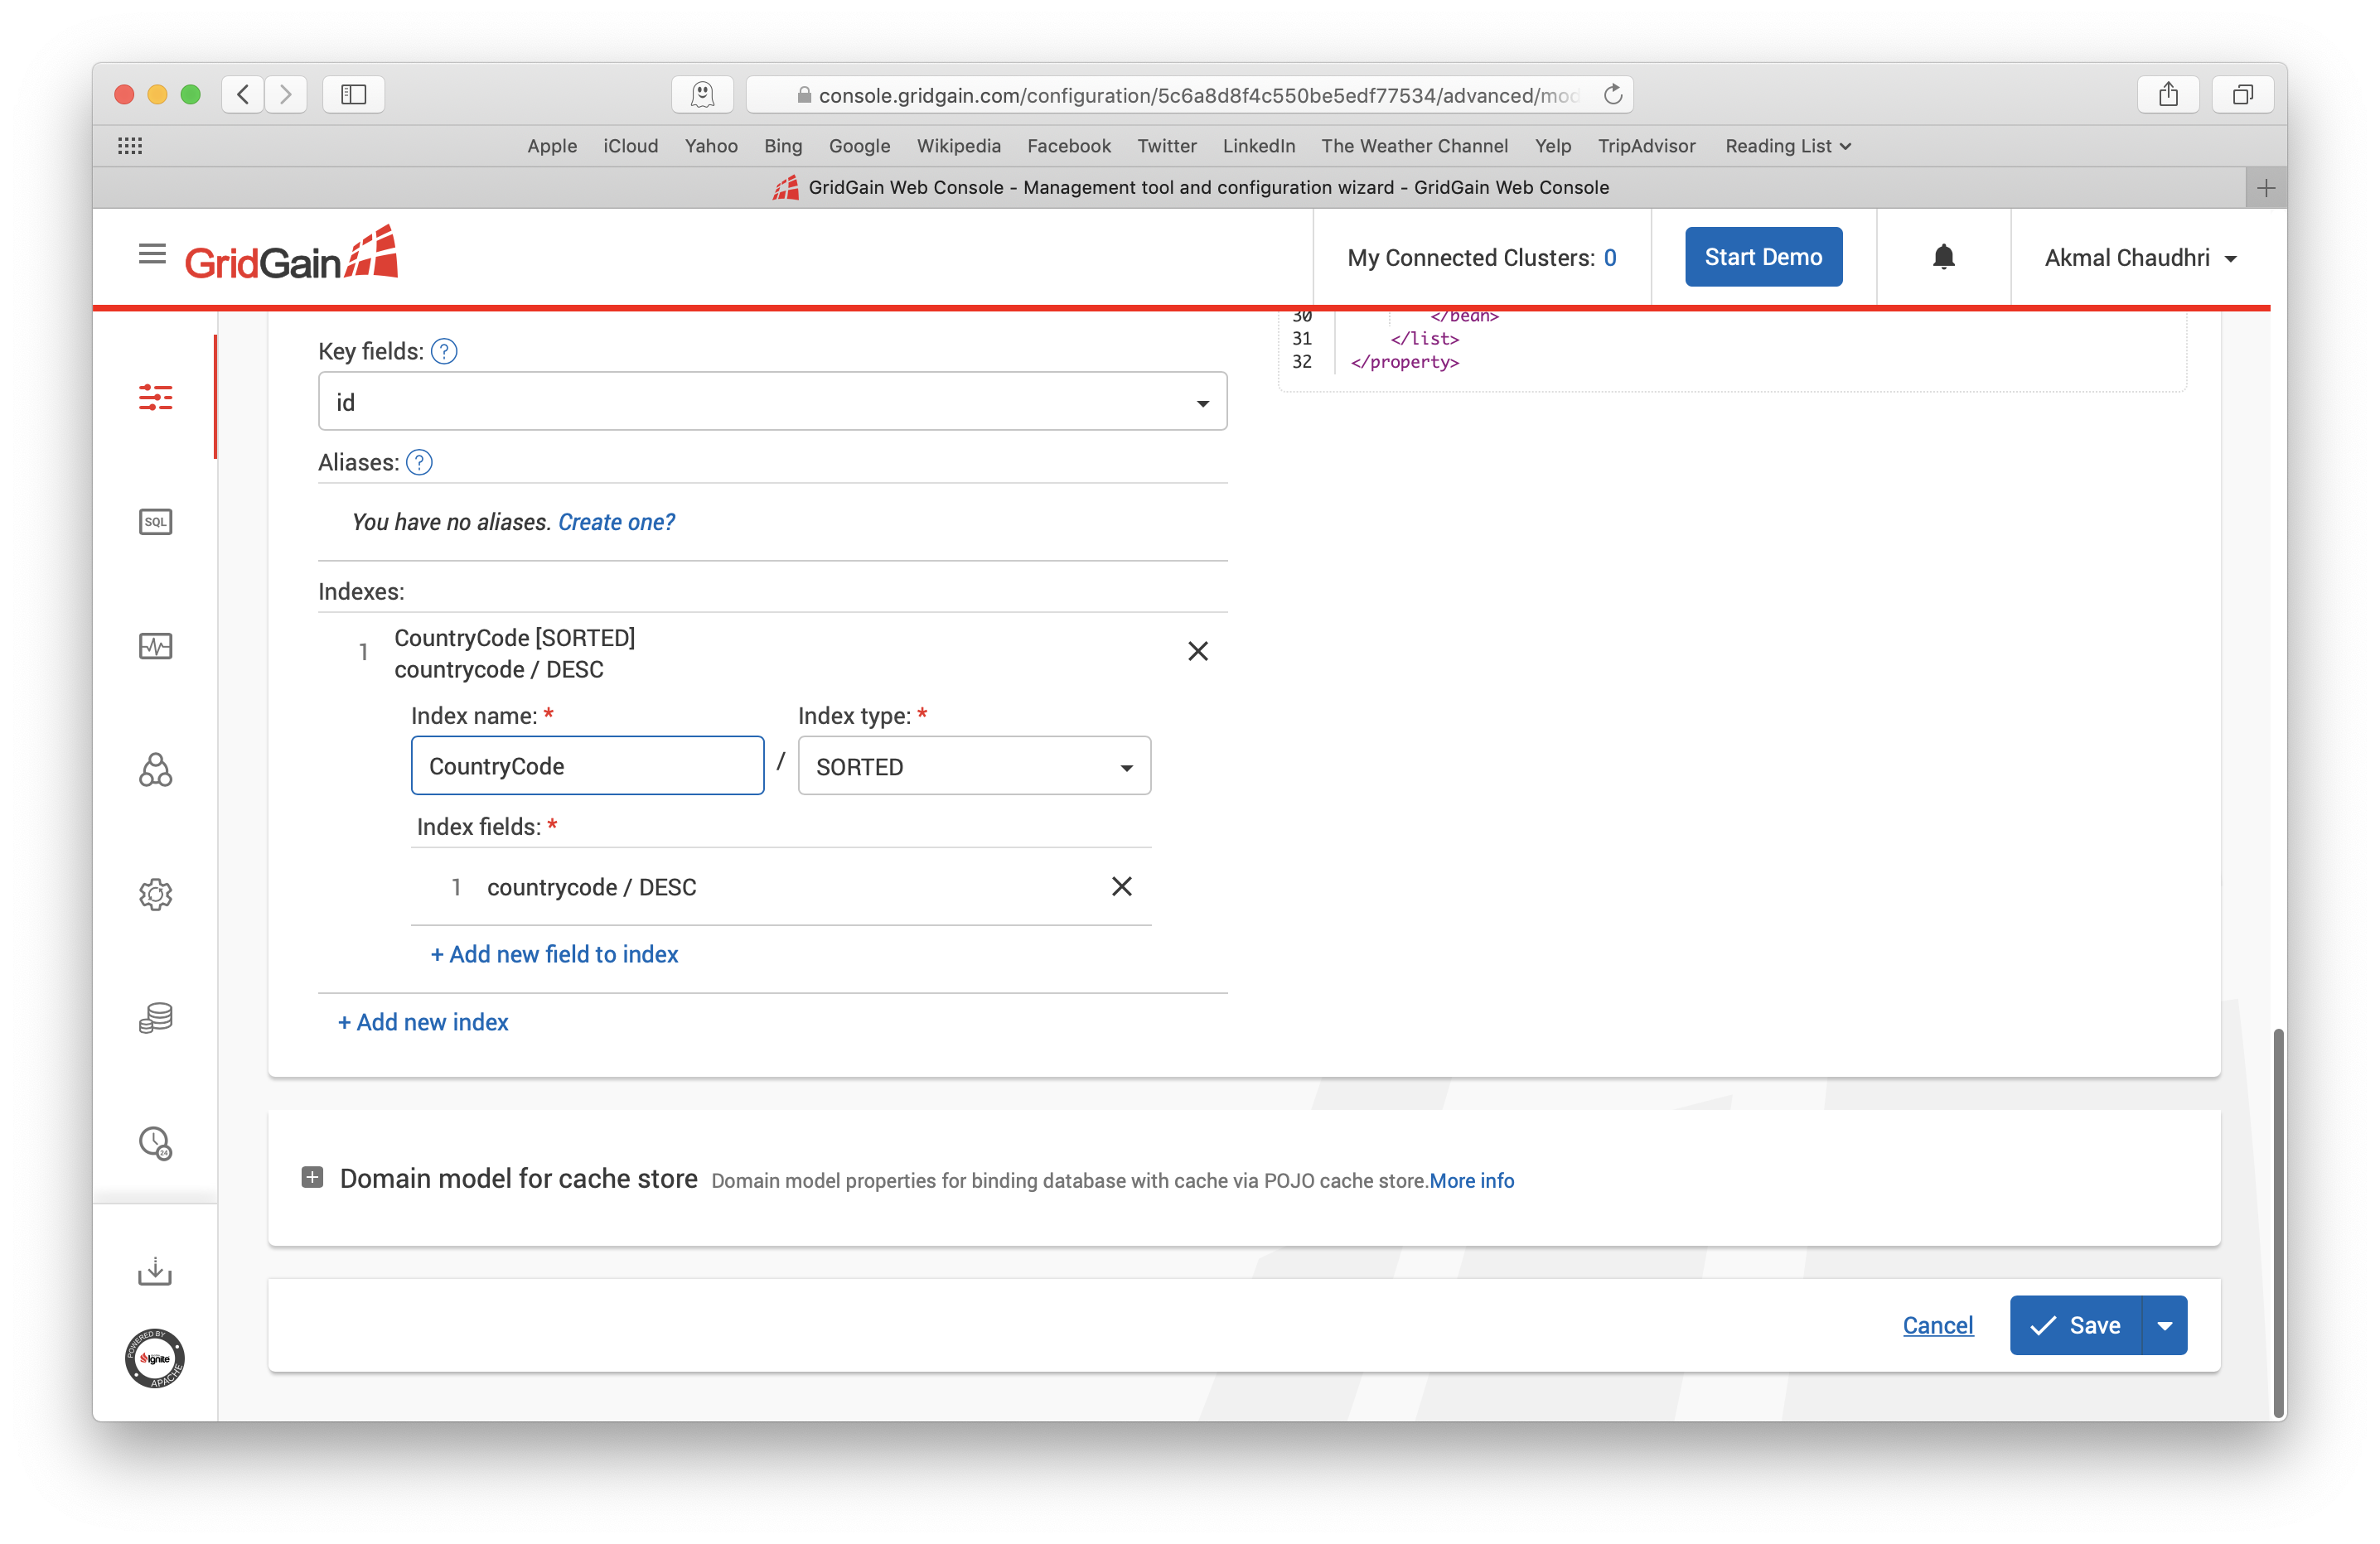Remove the CountryCode index
Viewport: 2380px width, 1544px height.
pyautogui.click(x=1197, y=652)
